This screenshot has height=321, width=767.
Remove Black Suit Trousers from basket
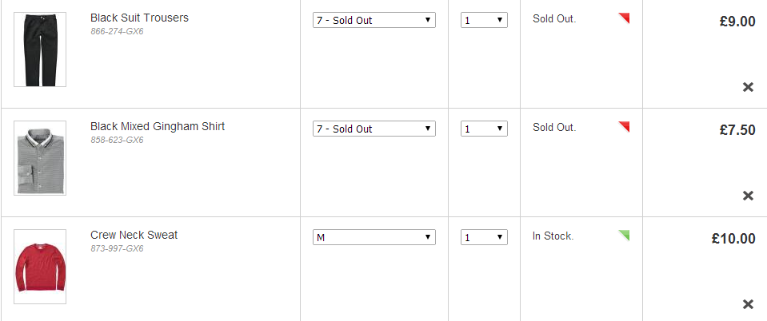click(x=748, y=87)
